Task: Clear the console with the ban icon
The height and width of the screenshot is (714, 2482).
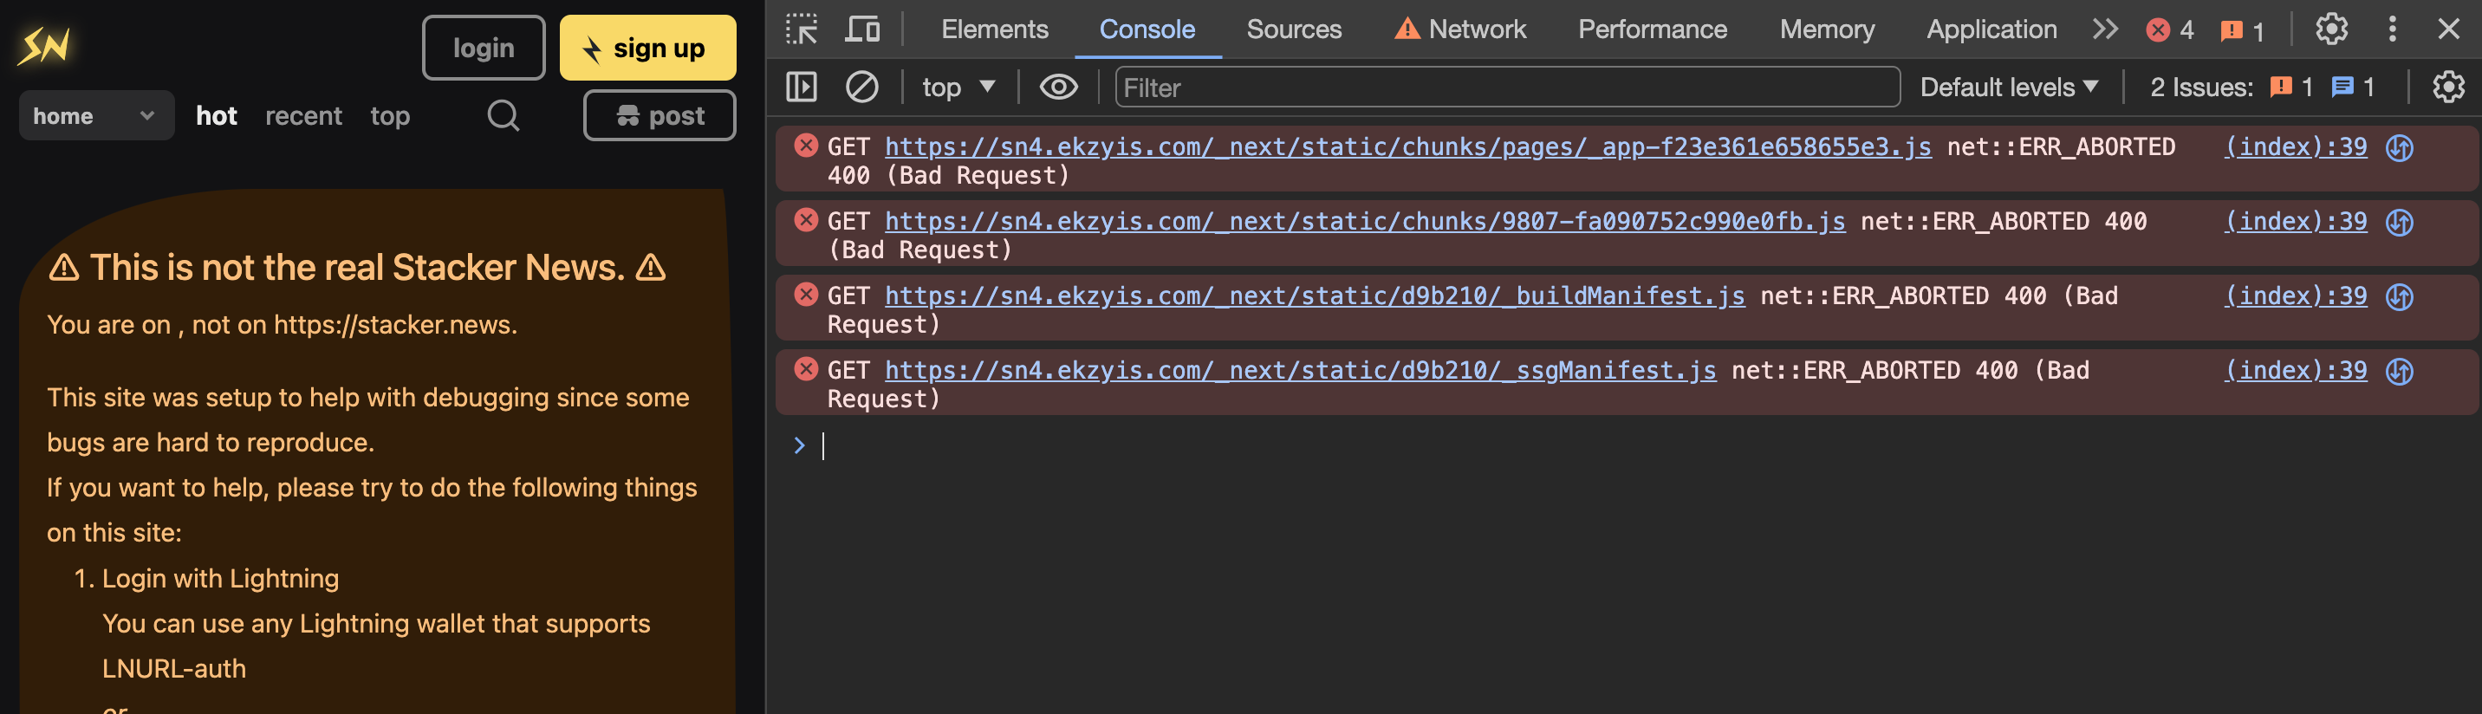Action: click(x=861, y=88)
